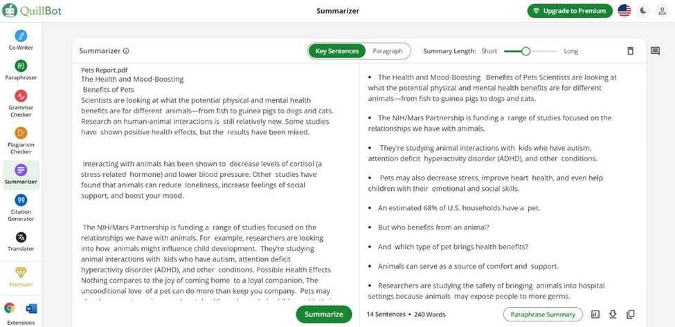
Task: Click the Summary Length slider handle
Action: click(x=526, y=51)
